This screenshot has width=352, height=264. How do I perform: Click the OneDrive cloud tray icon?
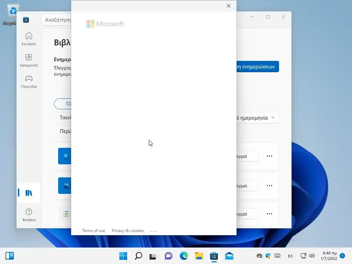pos(260,256)
